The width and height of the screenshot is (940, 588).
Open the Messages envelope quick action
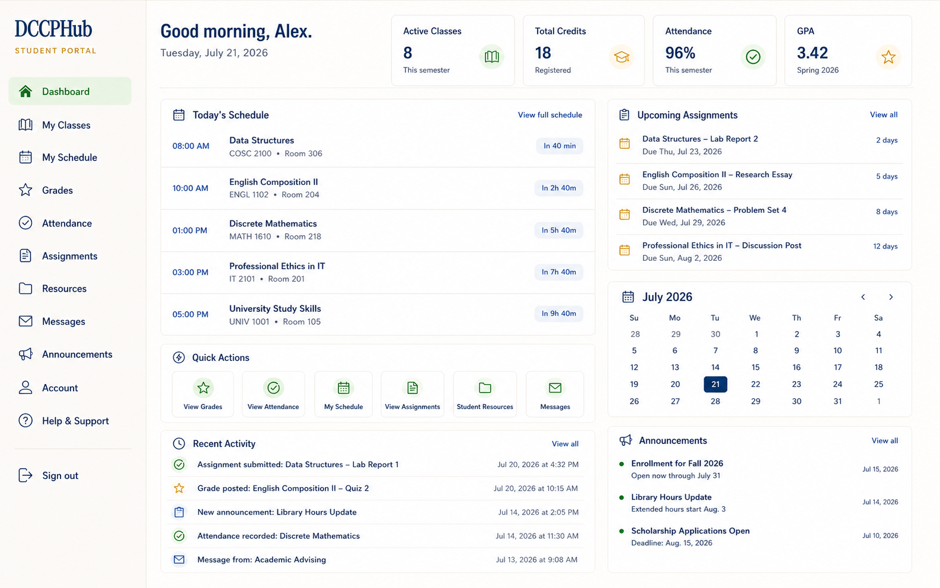pos(555,388)
